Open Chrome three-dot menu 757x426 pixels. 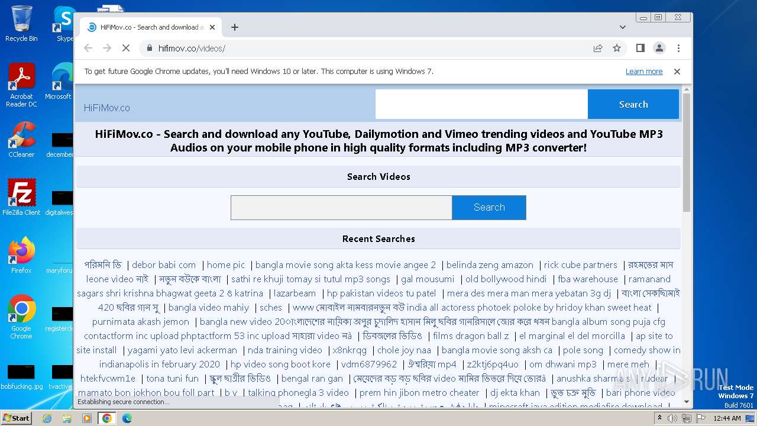(x=678, y=48)
